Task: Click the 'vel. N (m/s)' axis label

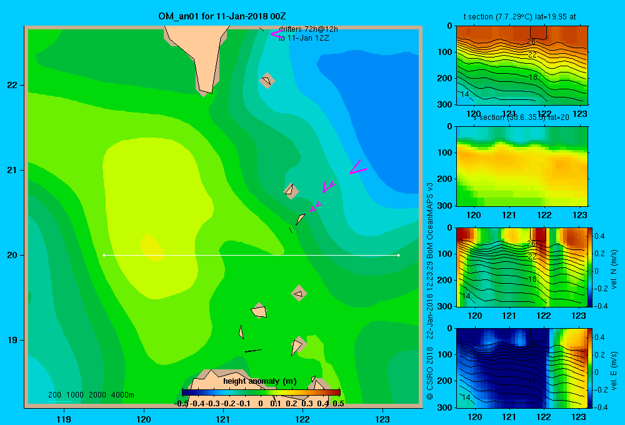Action: point(614,269)
